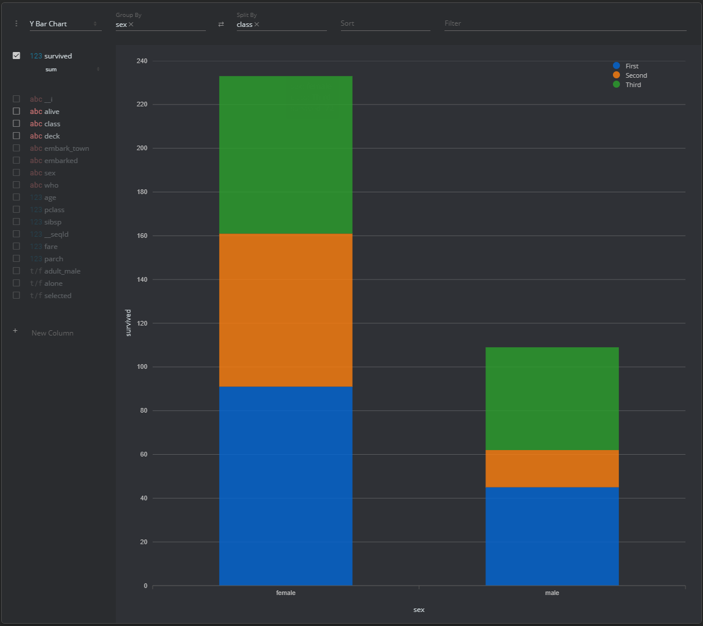This screenshot has height=626, width=703.
Task: Remove class from Split By
Action: pos(257,25)
